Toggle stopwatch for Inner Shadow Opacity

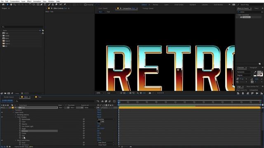[x=20, y=124]
